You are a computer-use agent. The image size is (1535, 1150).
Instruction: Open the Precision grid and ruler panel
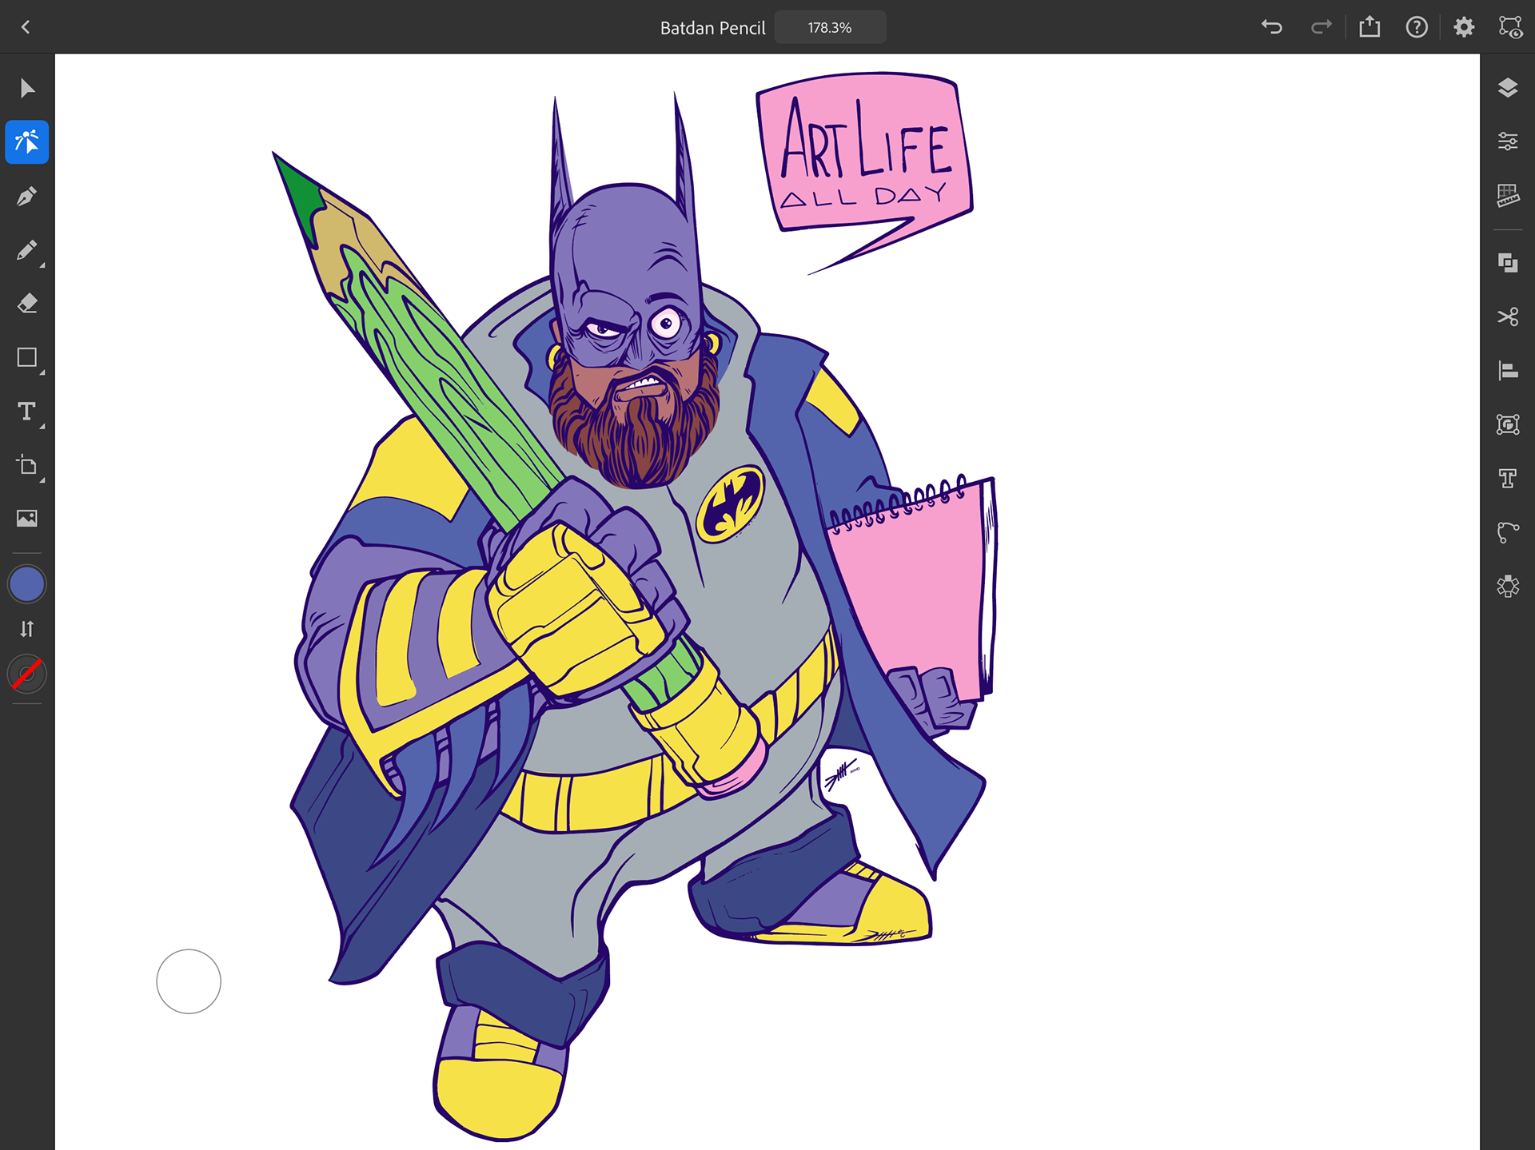pyautogui.click(x=1508, y=195)
